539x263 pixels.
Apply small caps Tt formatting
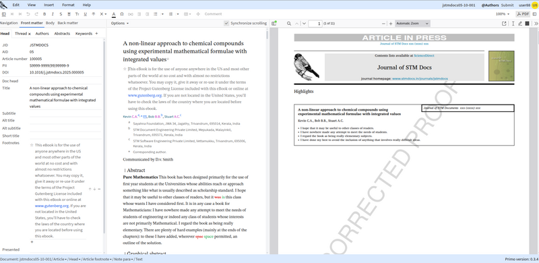[77, 14]
